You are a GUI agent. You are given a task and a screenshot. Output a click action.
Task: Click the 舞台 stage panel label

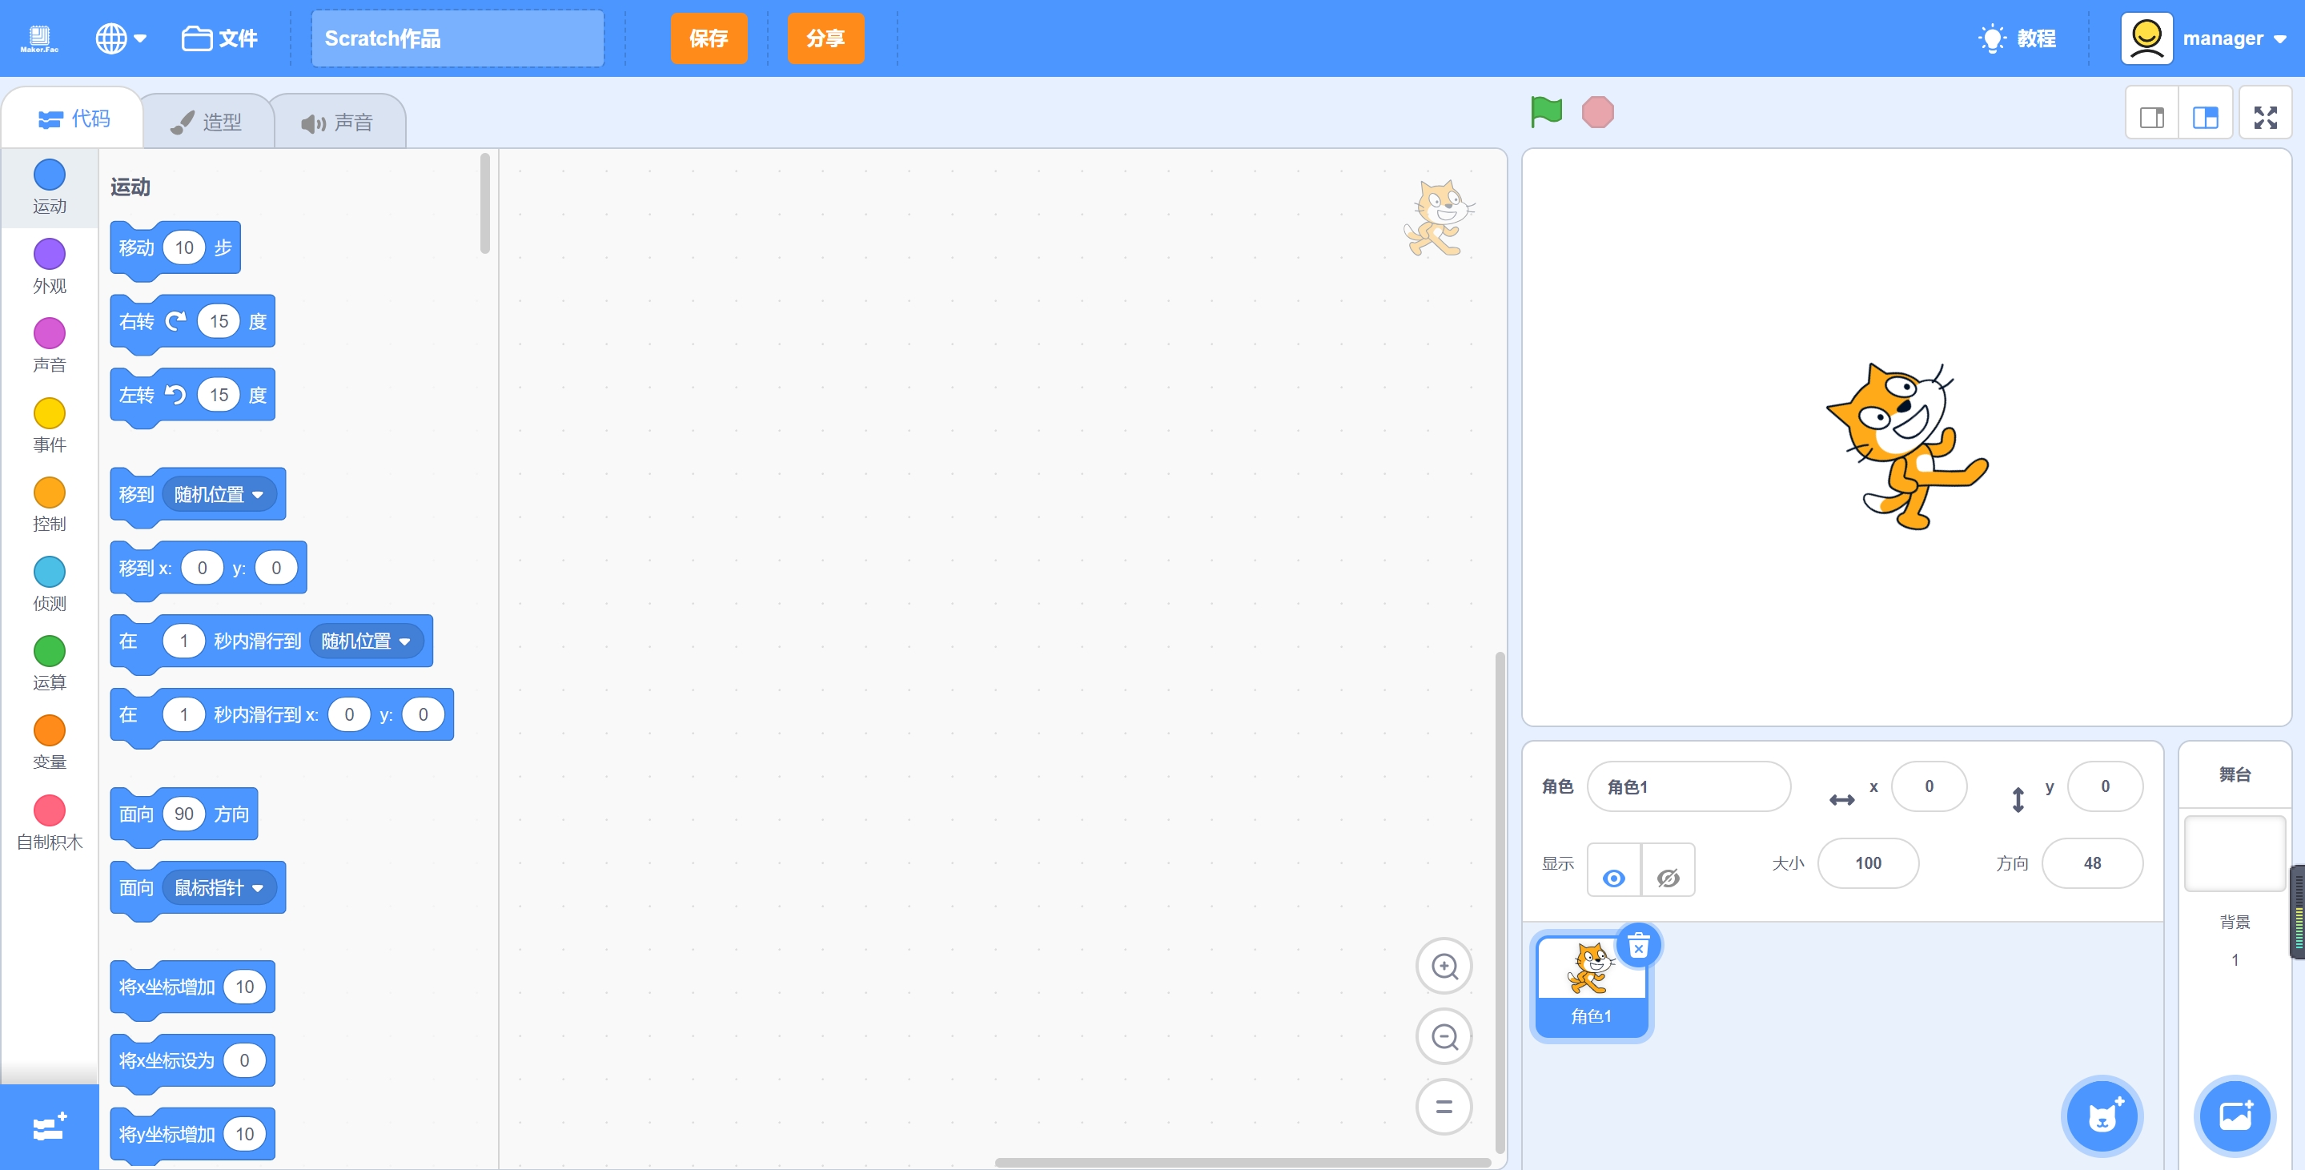[2235, 774]
